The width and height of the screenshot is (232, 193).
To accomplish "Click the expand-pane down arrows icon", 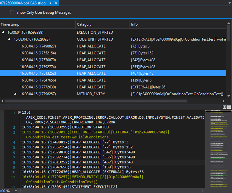I will point(229,107).
